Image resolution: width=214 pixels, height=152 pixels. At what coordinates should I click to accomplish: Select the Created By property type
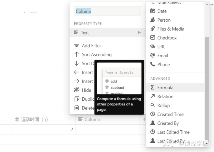[175, 123]
